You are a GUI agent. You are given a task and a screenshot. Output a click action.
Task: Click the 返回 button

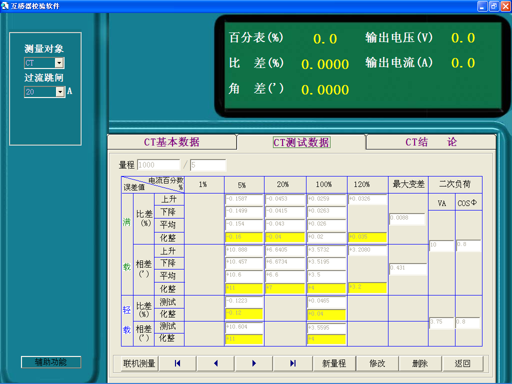point(462,363)
